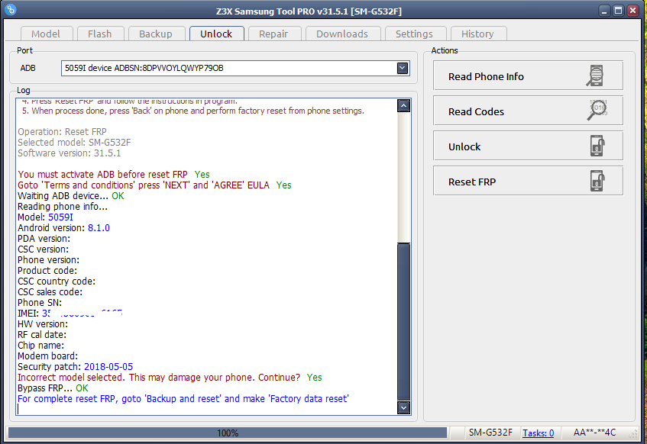Screen dimensions: 647x444
Task: Expand the ADB port dropdown arrow
Action: click(x=403, y=68)
